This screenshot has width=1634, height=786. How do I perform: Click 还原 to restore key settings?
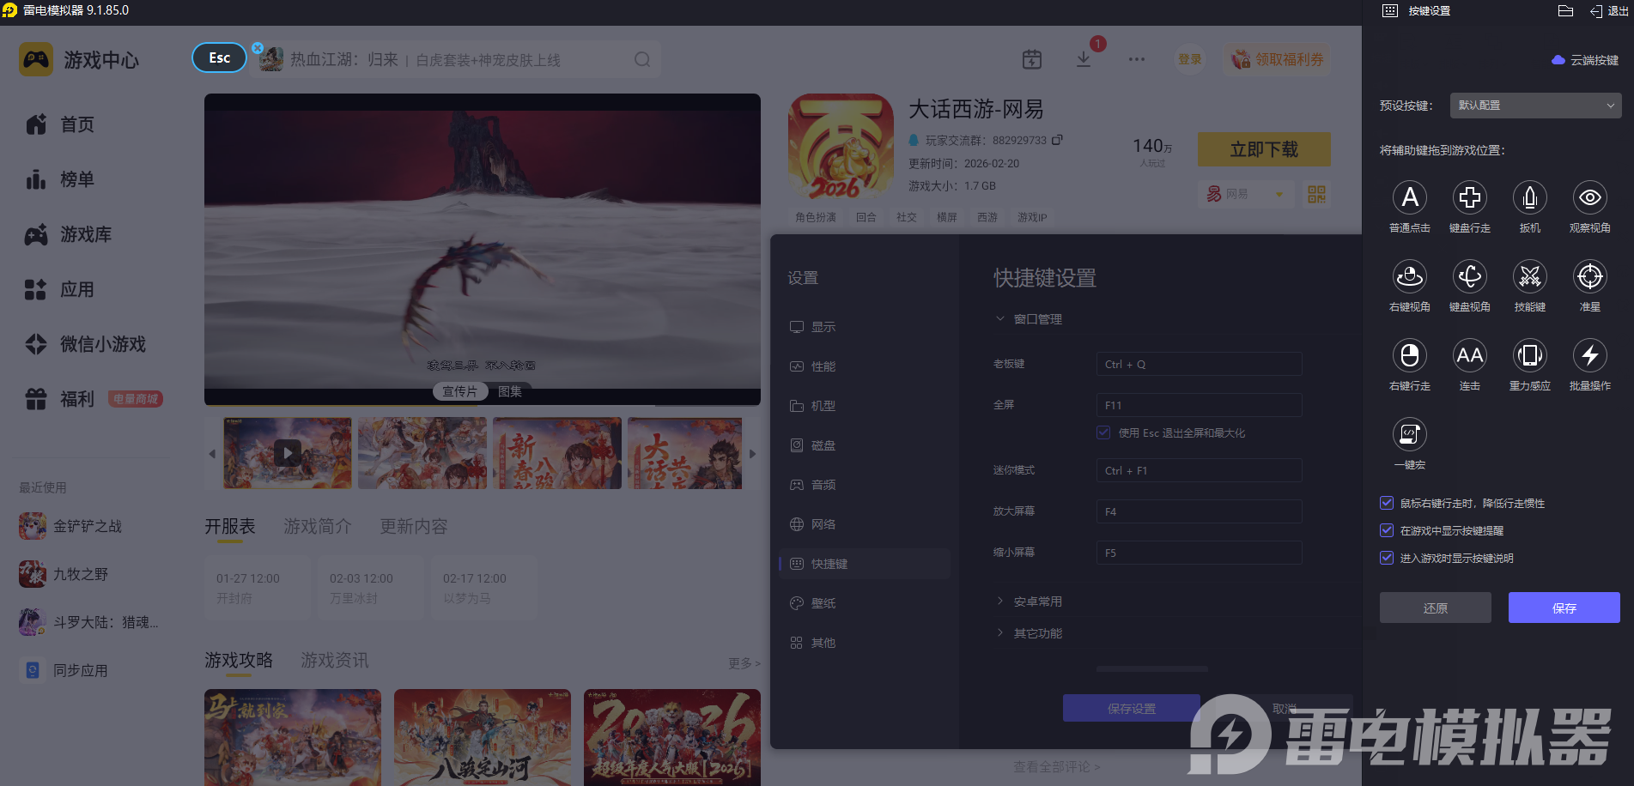(x=1435, y=608)
